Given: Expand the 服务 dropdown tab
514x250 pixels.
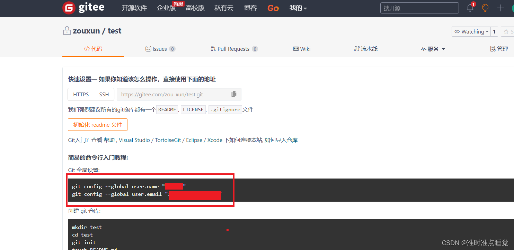Looking at the screenshot, I should 433,49.
